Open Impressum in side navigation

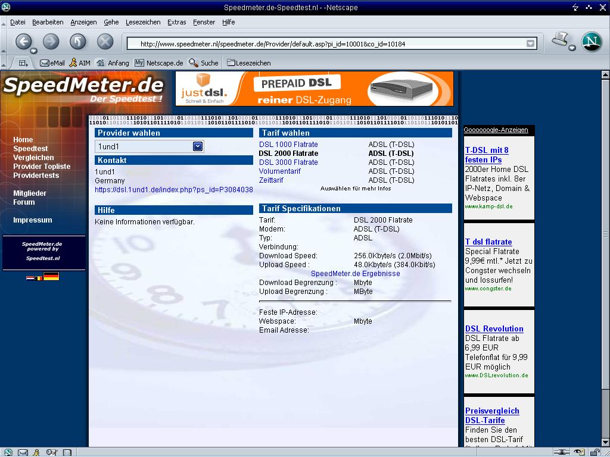point(32,220)
